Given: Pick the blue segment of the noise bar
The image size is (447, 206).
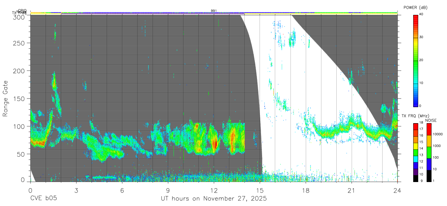Looking at the screenshot, I should point(428,164).
